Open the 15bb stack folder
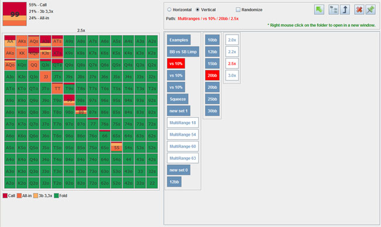This screenshot has height=227, width=381. pos(212,64)
